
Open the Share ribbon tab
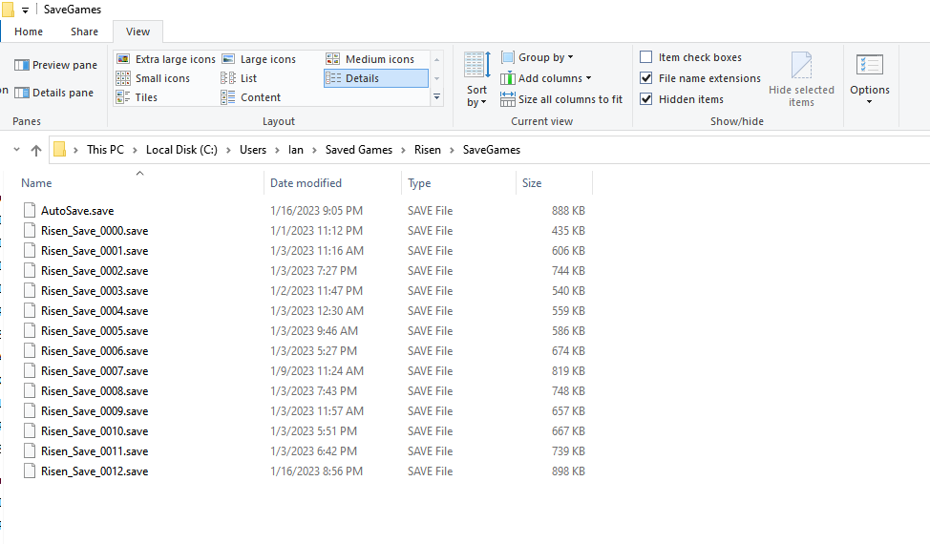click(x=84, y=31)
